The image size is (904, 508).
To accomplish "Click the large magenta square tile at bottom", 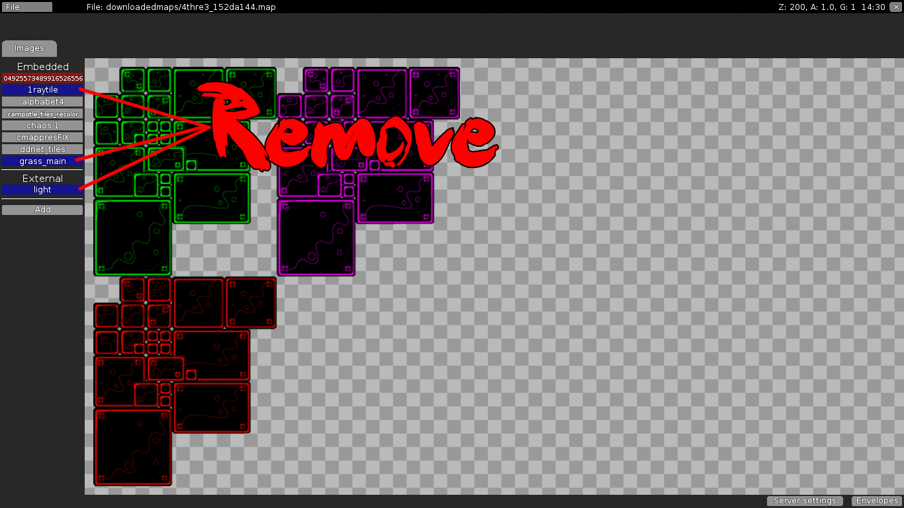I will coord(316,237).
